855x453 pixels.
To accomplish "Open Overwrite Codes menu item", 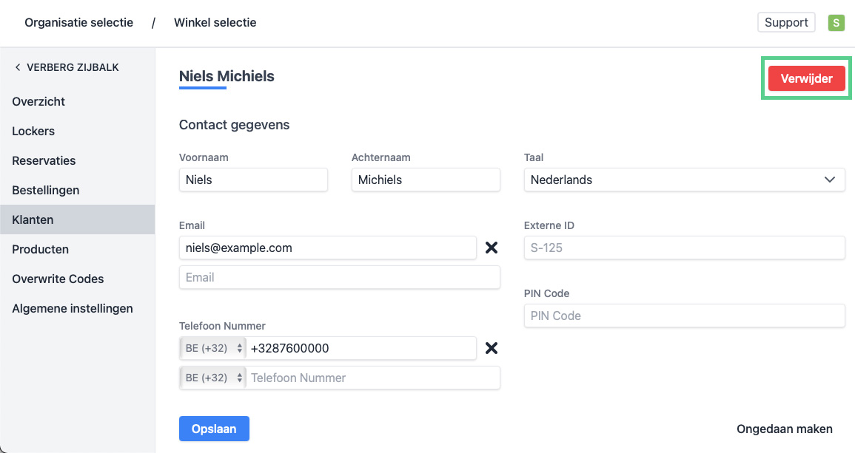I will 58,279.
